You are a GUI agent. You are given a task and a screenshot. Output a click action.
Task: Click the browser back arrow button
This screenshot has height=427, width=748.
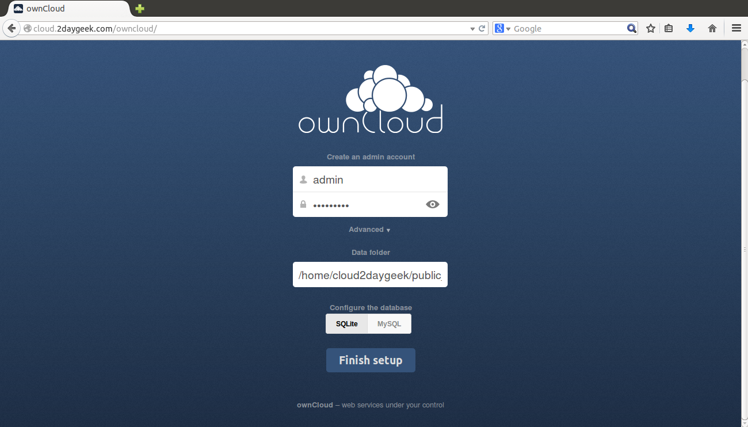pos(11,28)
